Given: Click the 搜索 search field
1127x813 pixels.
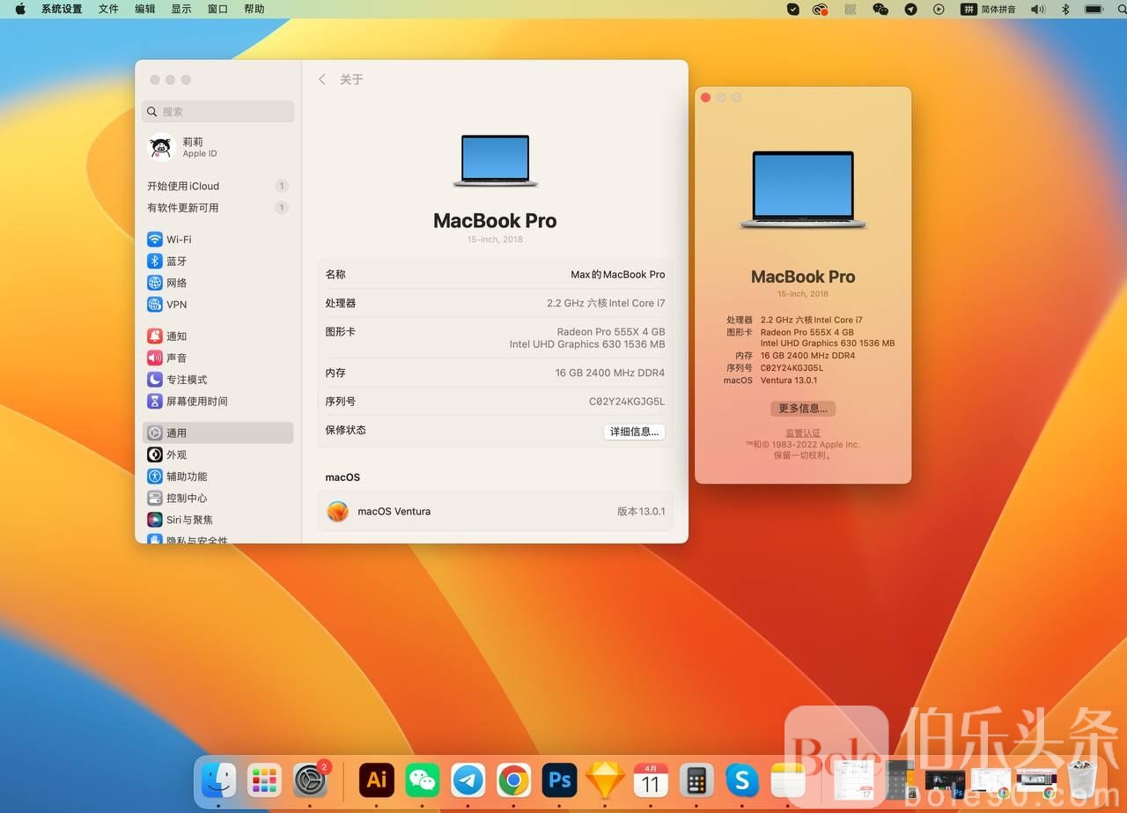Looking at the screenshot, I should 218,112.
